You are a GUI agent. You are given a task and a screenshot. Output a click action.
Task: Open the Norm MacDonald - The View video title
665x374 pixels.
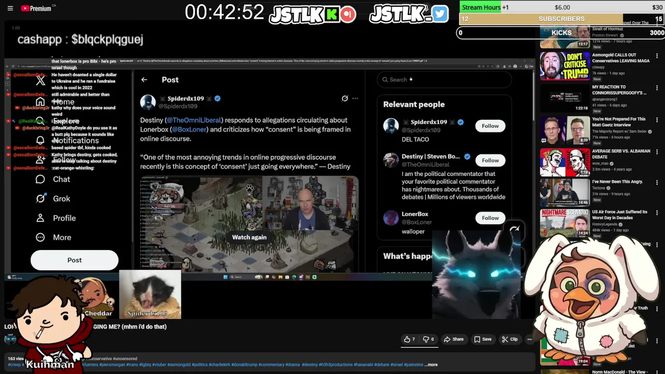coord(621,372)
